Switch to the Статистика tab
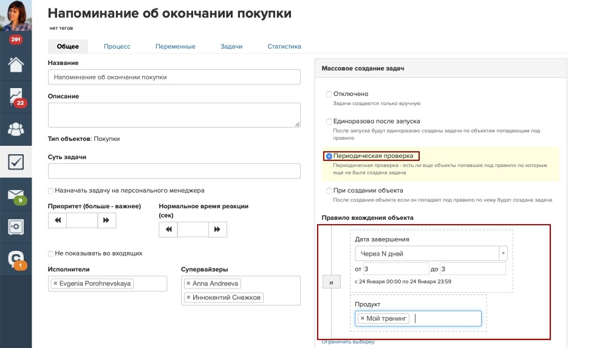Image resolution: width=591 pixels, height=348 pixels. [284, 46]
